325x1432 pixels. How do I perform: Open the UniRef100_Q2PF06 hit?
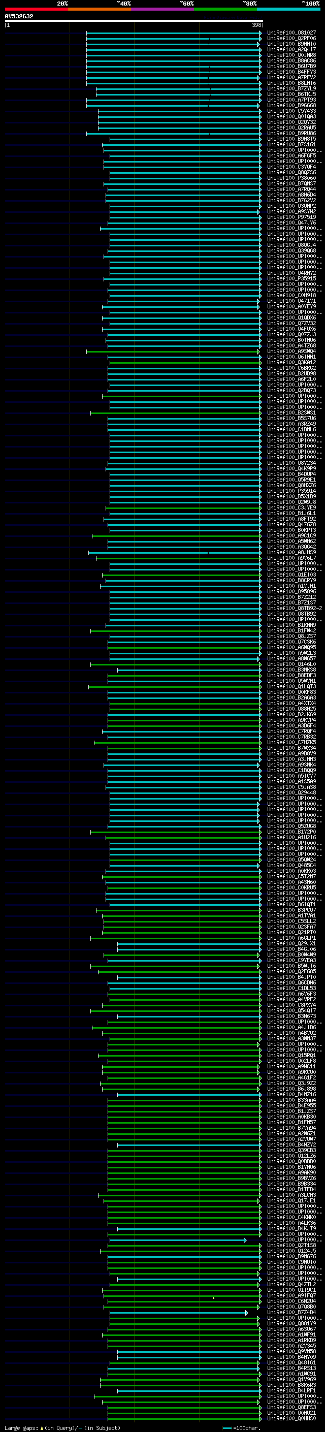[291, 39]
